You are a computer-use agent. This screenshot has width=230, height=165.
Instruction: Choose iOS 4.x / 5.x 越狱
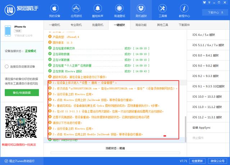(208, 35)
